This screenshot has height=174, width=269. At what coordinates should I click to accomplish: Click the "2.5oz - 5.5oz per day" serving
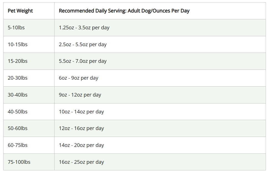point(83,45)
